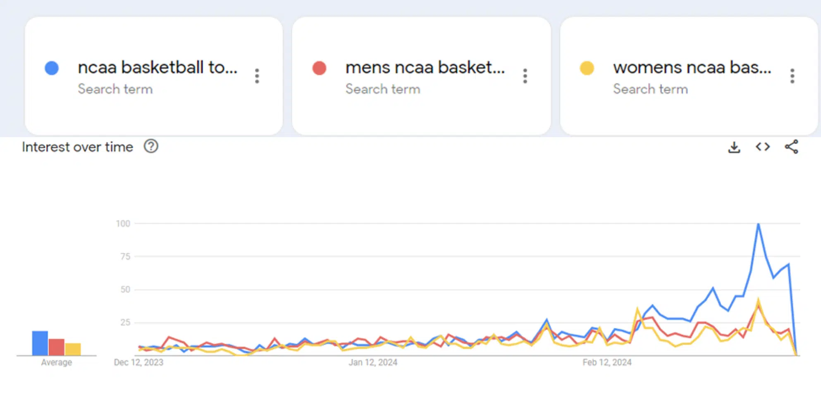Download the Interest over time data
This screenshot has height=402, width=821.
tap(734, 147)
